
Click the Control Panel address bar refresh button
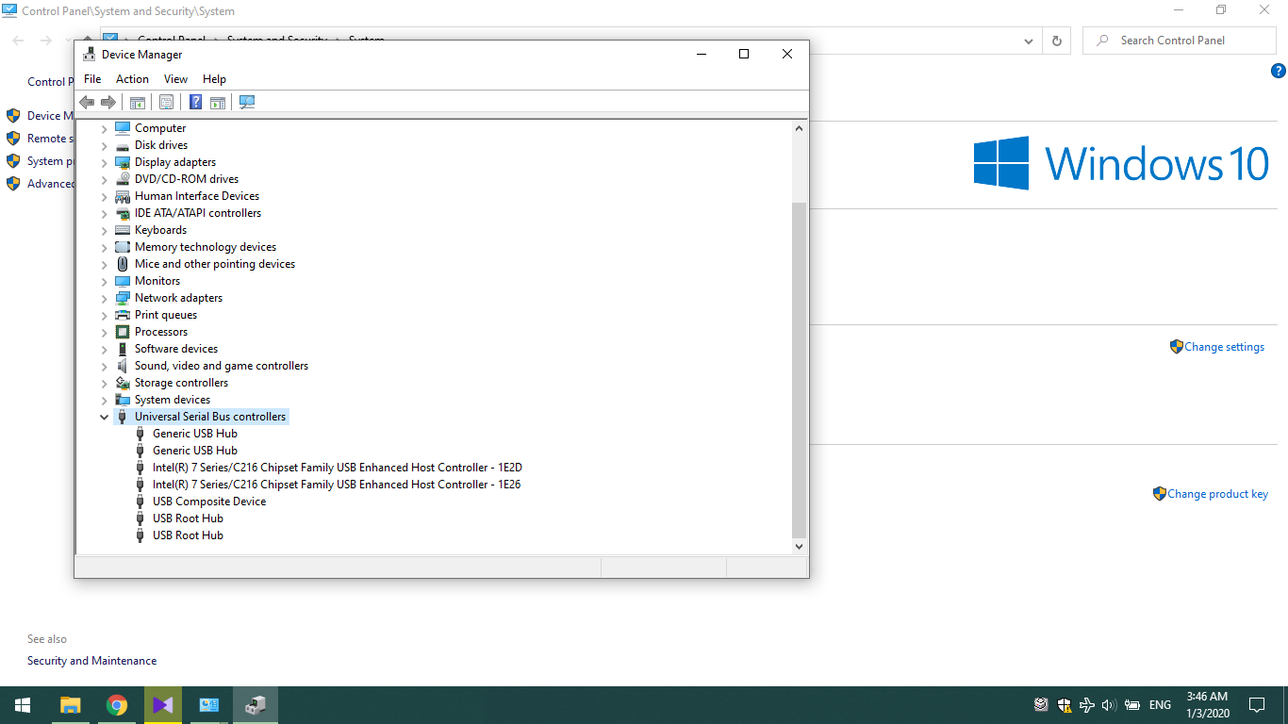point(1056,41)
